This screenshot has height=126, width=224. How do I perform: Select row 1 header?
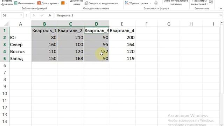[5, 30]
